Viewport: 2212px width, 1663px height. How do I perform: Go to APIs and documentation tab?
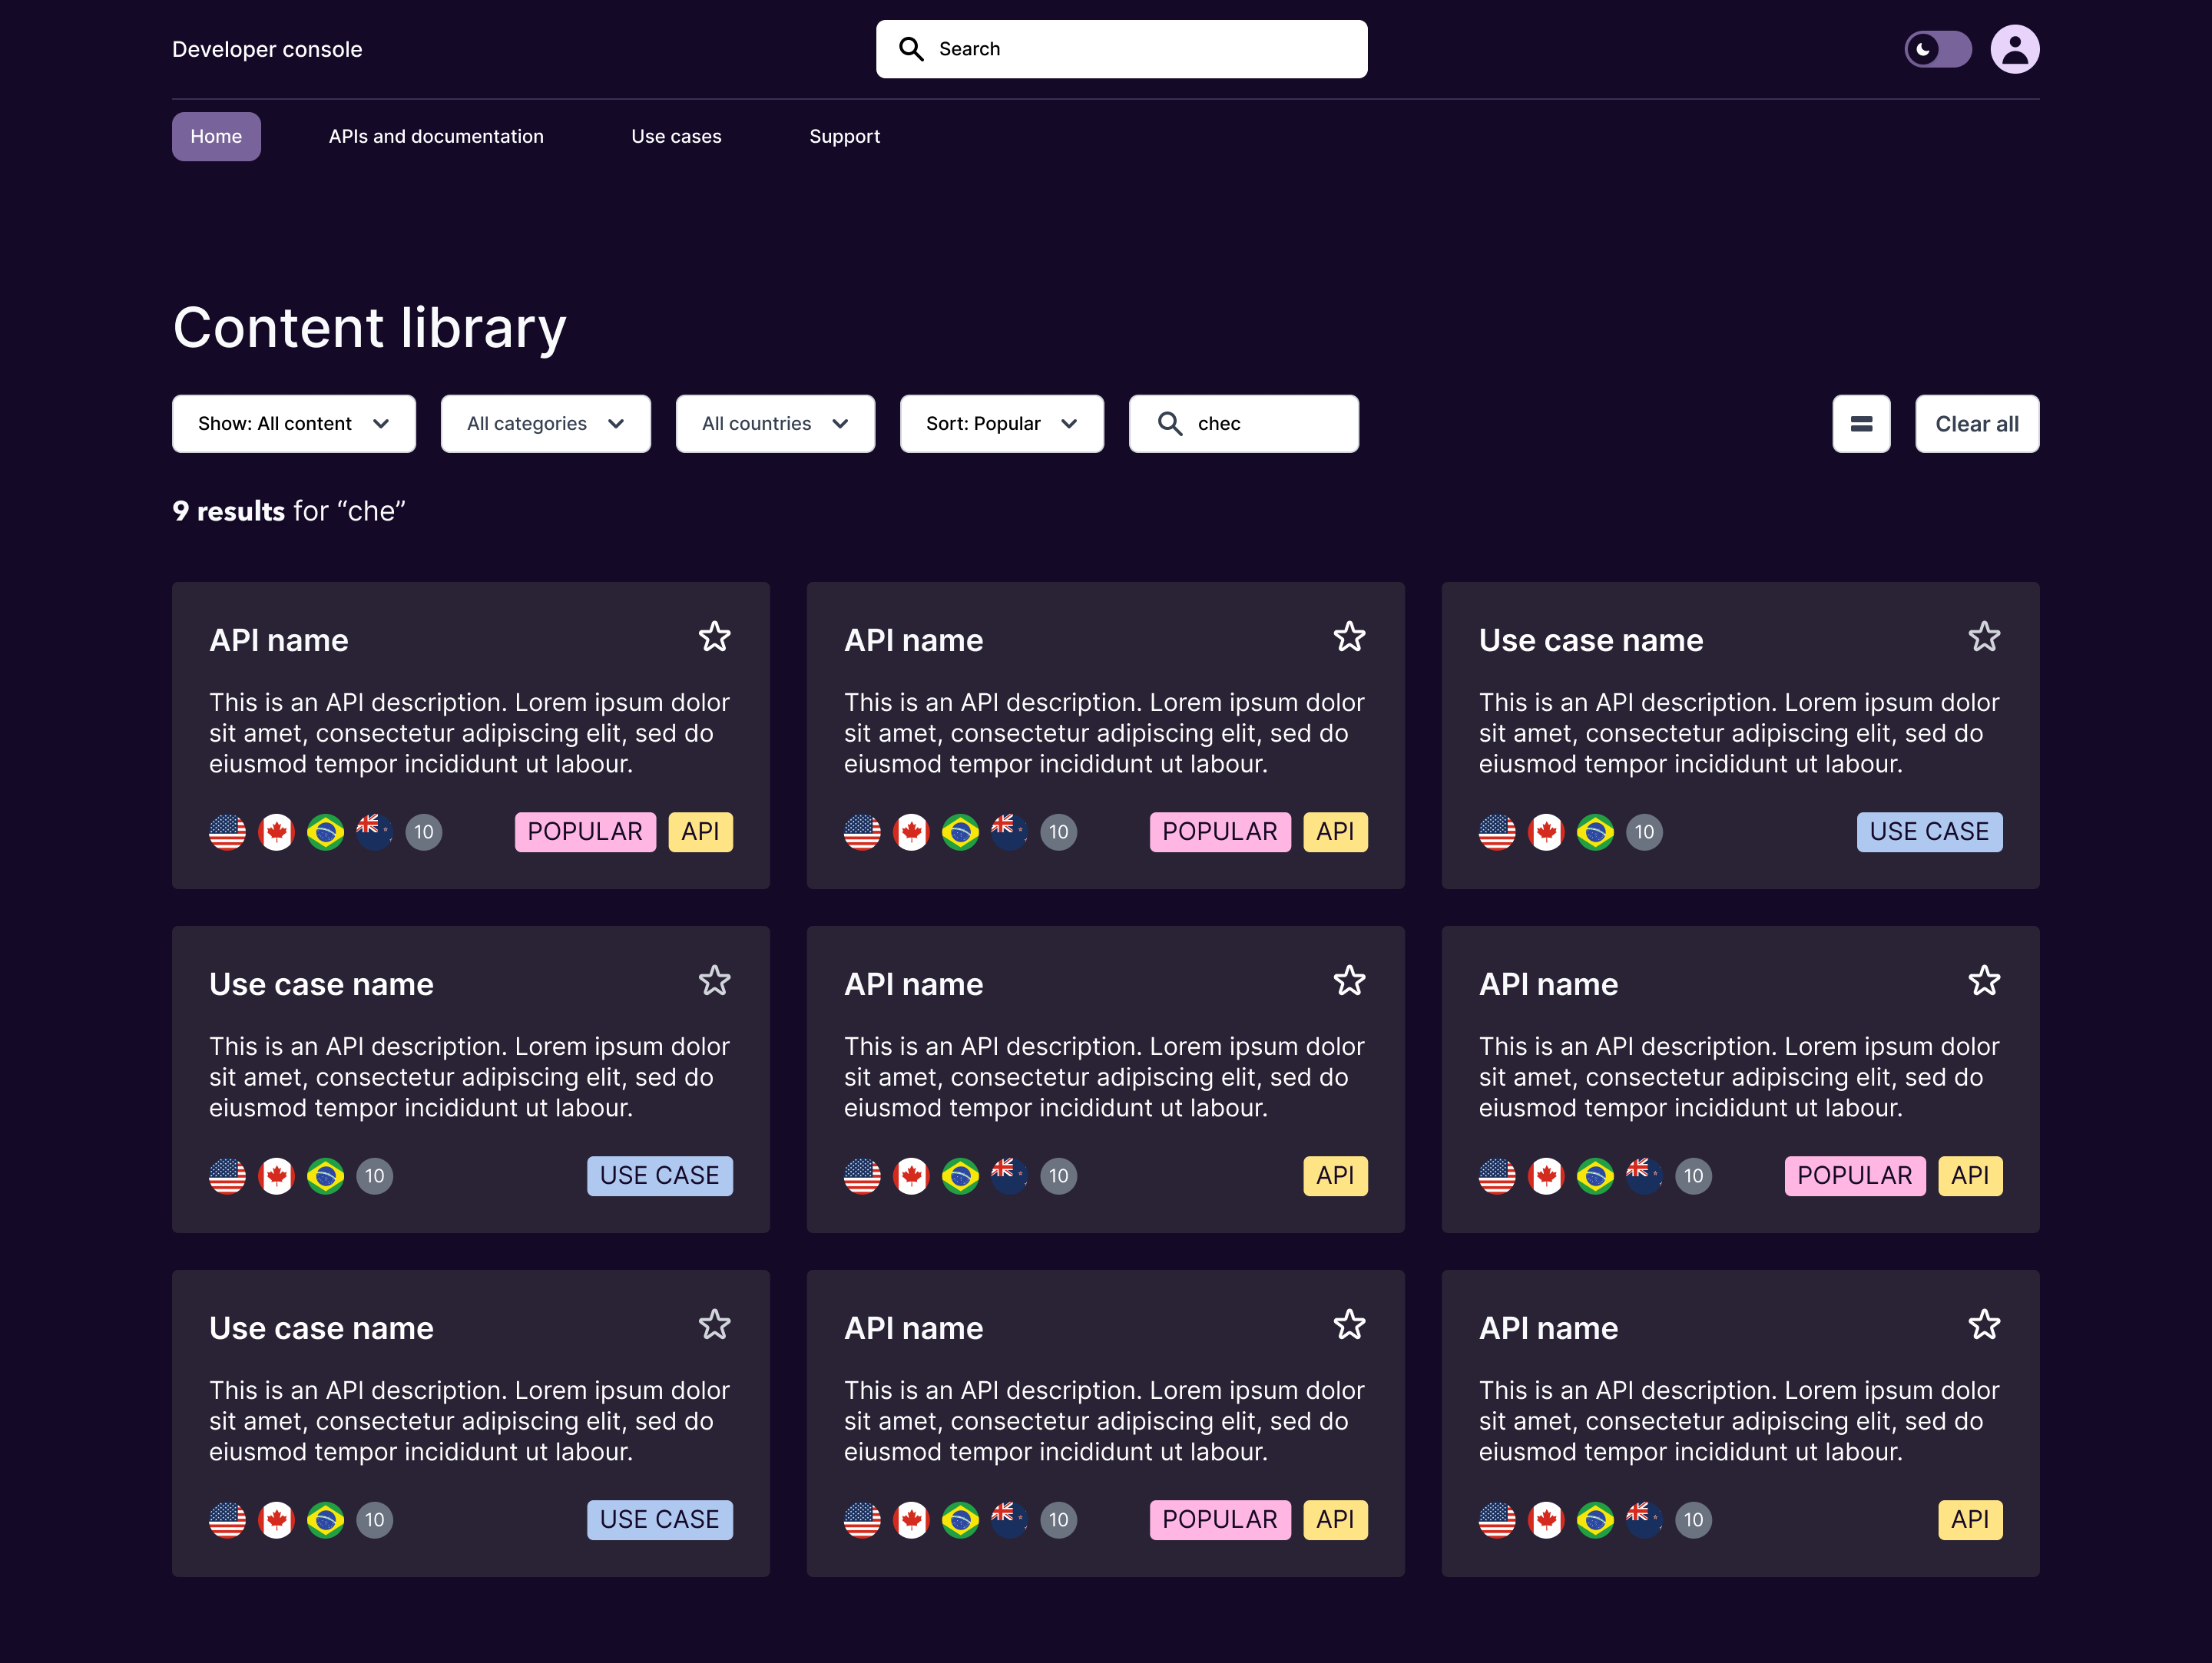pos(436,136)
